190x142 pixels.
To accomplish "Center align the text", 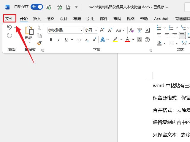I will pyautogui.click(x=167, y=35).
